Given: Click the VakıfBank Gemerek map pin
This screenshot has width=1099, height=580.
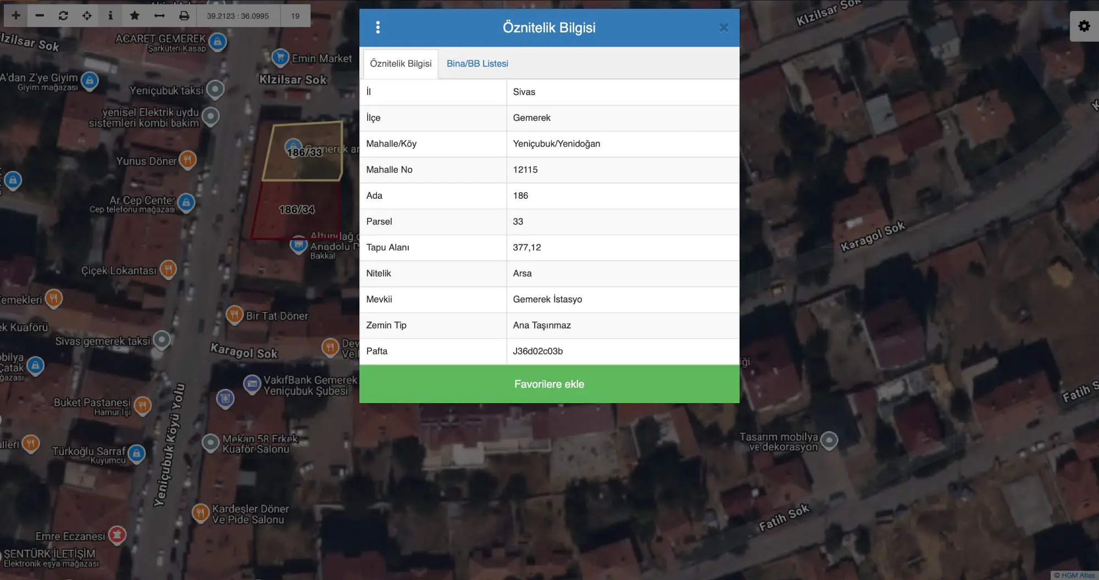Looking at the screenshot, I should pyautogui.click(x=252, y=383).
